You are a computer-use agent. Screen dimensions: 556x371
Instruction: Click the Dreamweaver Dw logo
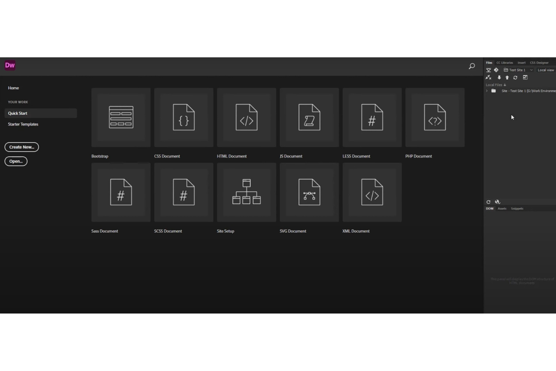click(10, 65)
